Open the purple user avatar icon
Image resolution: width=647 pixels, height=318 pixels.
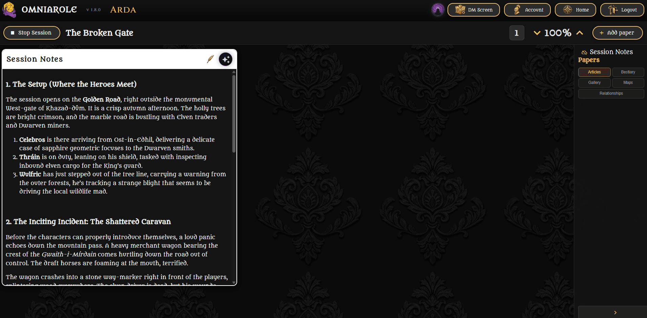point(438,10)
